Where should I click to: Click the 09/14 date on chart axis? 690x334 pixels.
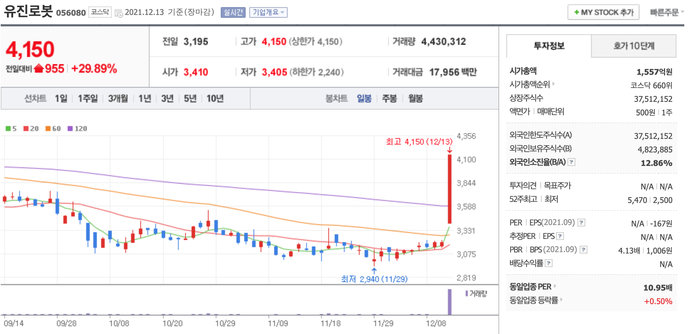tap(14, 323)
